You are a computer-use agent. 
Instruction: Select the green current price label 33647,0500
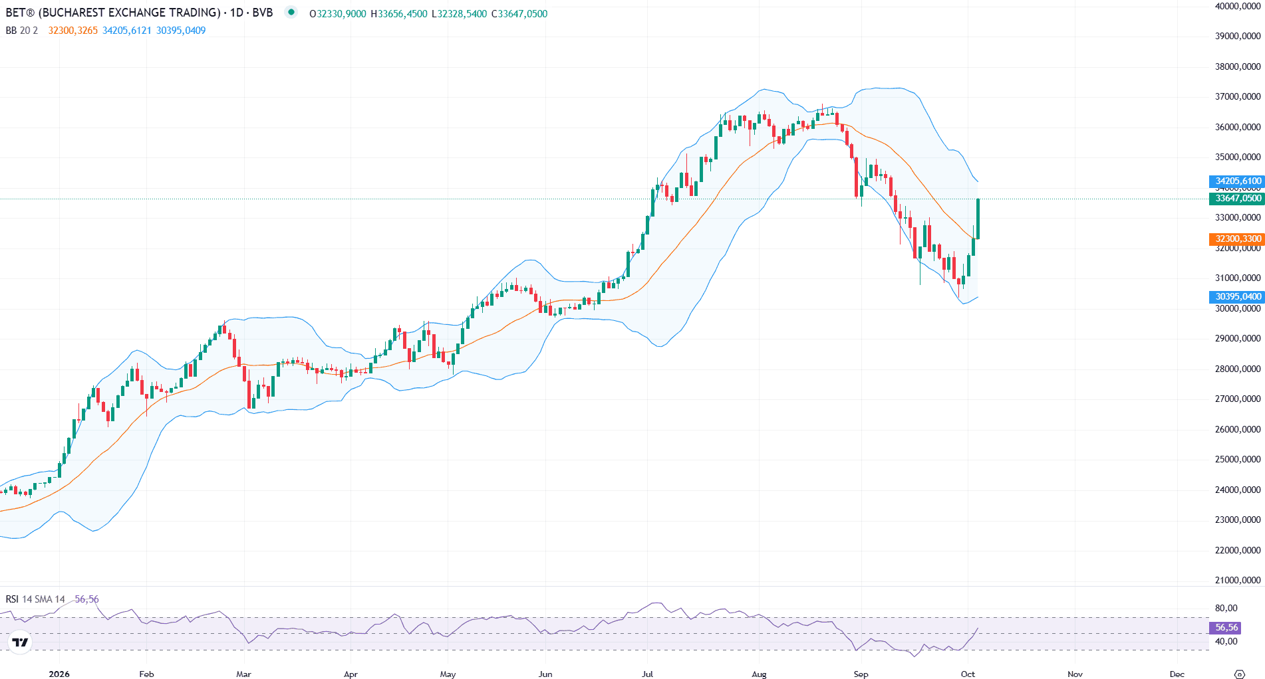1236,199
